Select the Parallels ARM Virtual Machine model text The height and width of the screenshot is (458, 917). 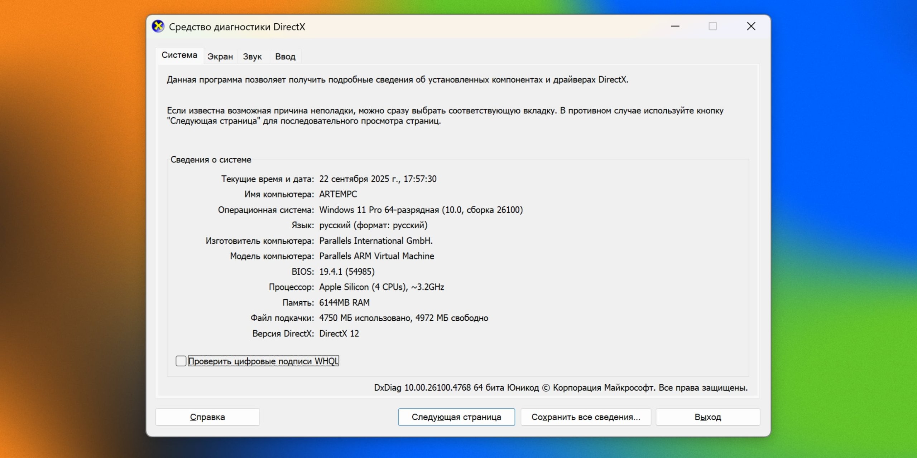pyautogui.click(x=376, y=256)
